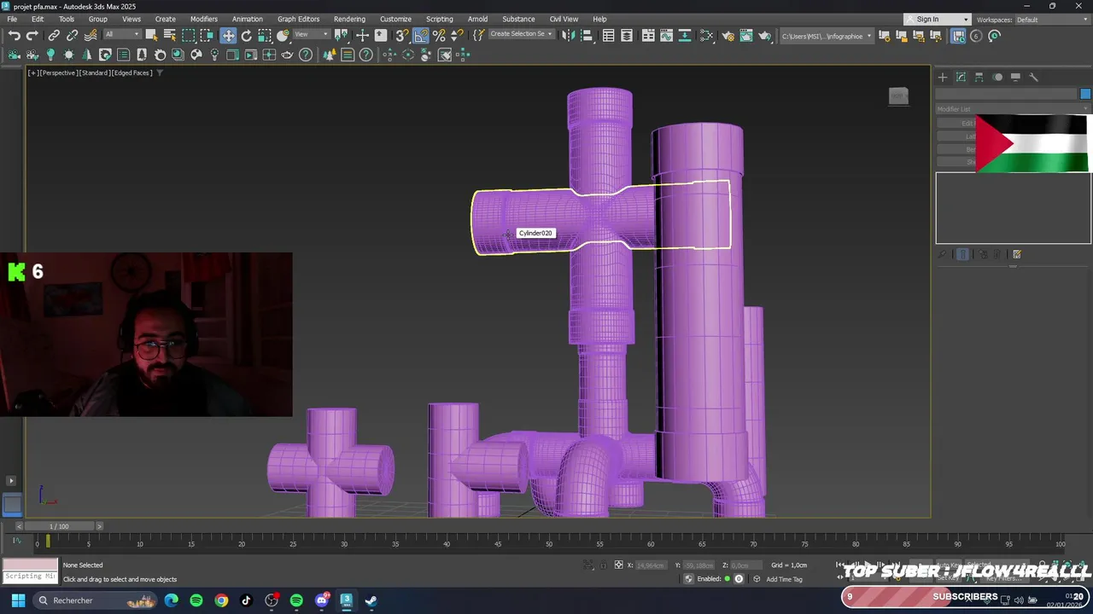Image resolution: width=1093 pixels, height=614 pixels.
Task: Open project path dropdown
Action: coord(827,36)
